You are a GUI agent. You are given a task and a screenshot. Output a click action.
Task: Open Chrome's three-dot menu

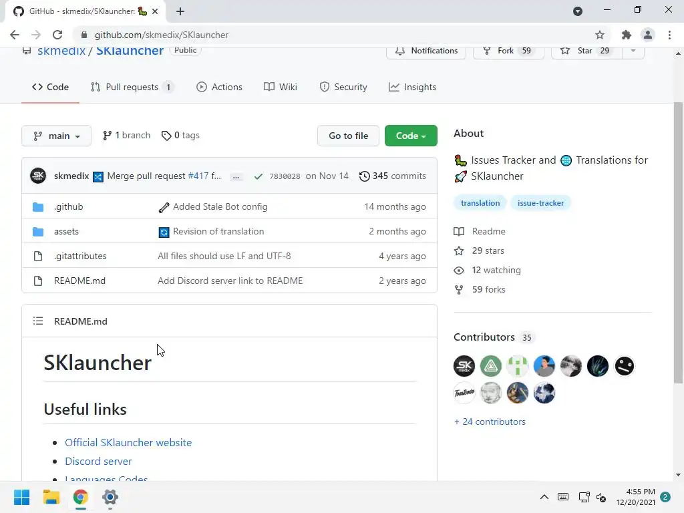(x=669, y=35)
